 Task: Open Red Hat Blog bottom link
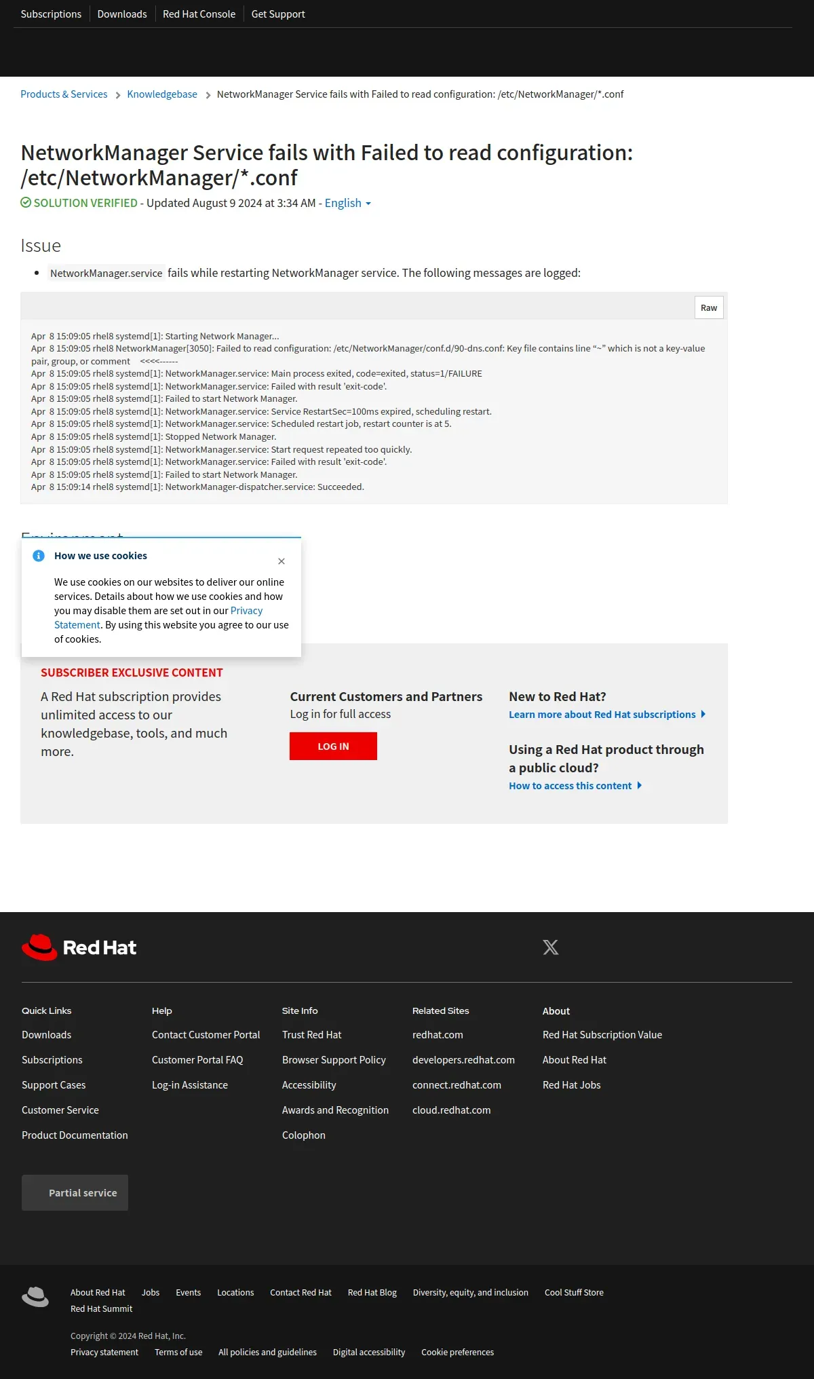372,1293
